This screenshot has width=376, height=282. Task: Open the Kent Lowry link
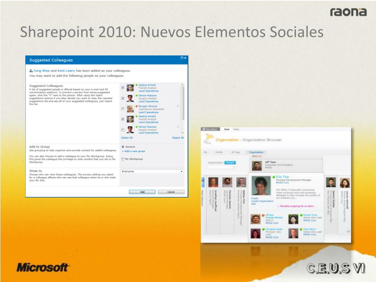click(x=66, y=71)
